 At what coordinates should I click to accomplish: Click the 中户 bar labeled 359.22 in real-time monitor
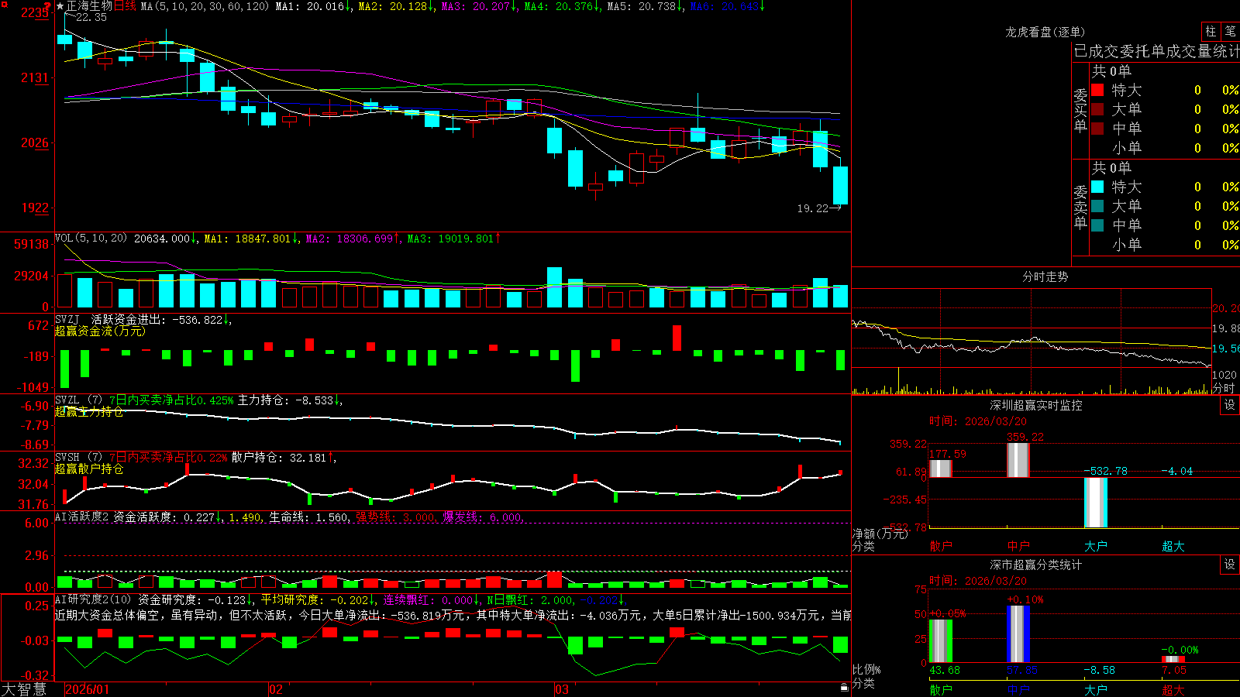[x=1018, y=460]
